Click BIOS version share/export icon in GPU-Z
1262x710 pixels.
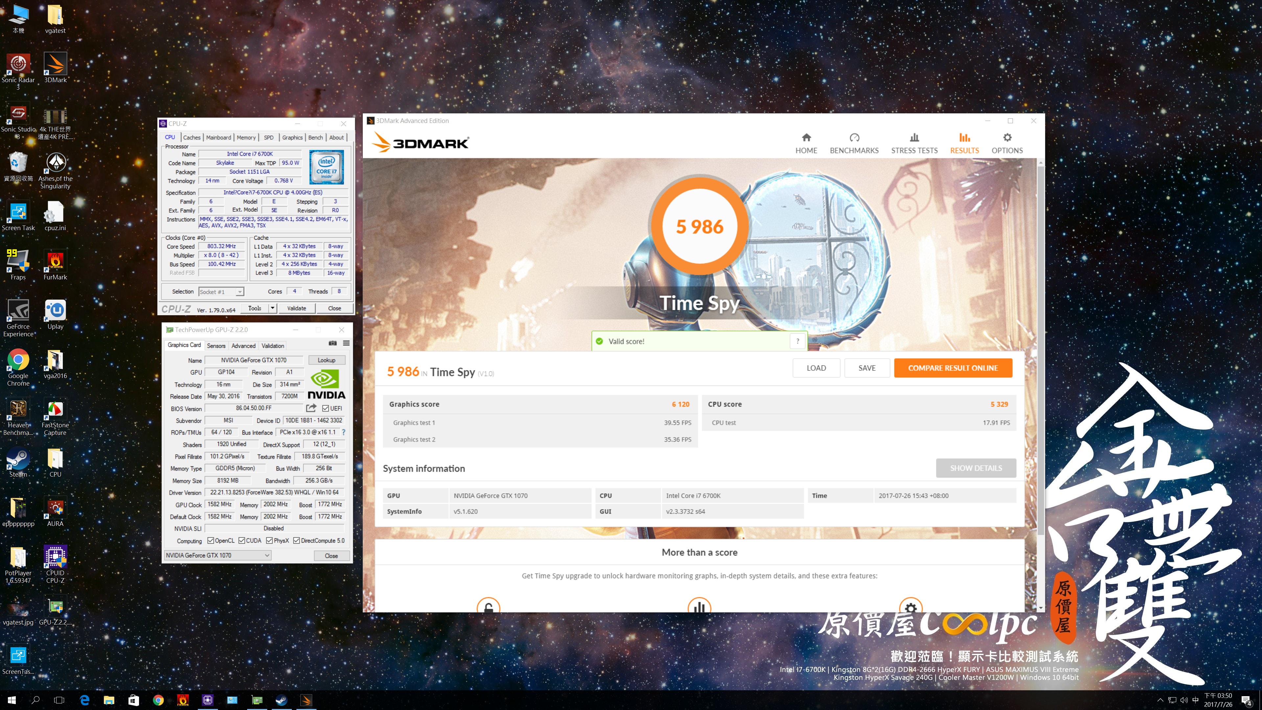(311, 408)
